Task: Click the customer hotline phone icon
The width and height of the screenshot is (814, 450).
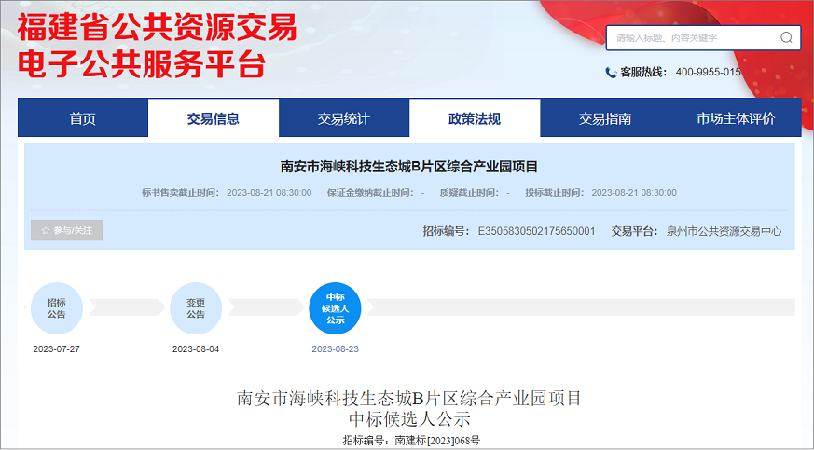Action: tap(612, 73)
